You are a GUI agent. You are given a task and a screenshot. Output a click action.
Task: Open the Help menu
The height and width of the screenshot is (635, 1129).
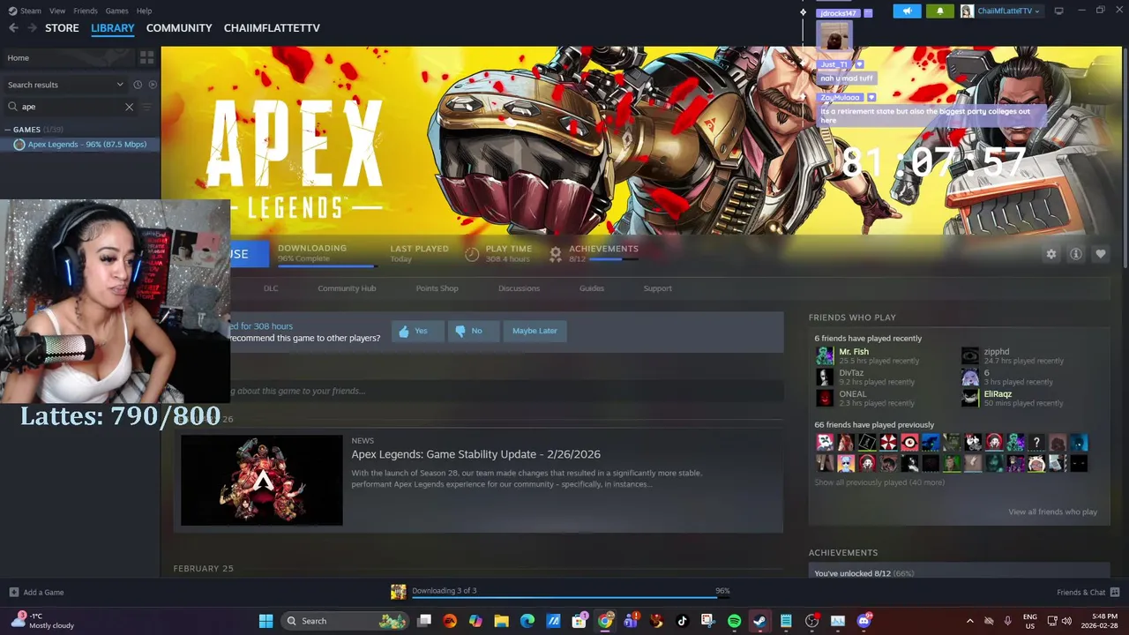tap(144, 11)
